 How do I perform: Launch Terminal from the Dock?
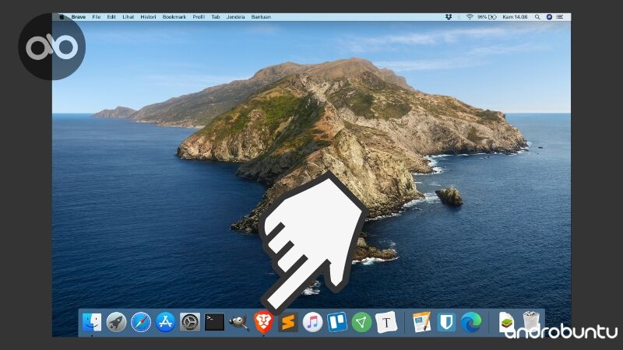pyautogui.click(x=215, y=322)
